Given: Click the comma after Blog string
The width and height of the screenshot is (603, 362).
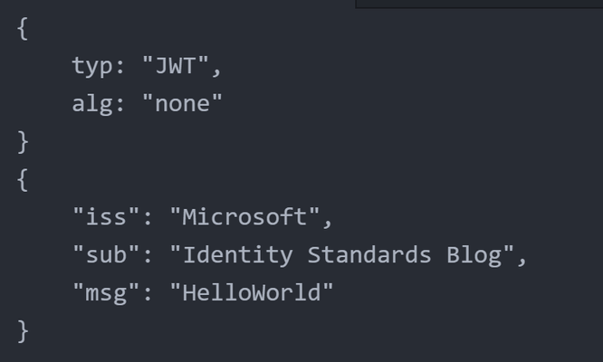Looking at the screenshot, I should [x=522, y=261].
